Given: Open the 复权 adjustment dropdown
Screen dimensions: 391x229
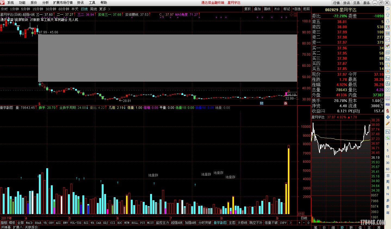Looking at the screenshot, I should 247,9.
